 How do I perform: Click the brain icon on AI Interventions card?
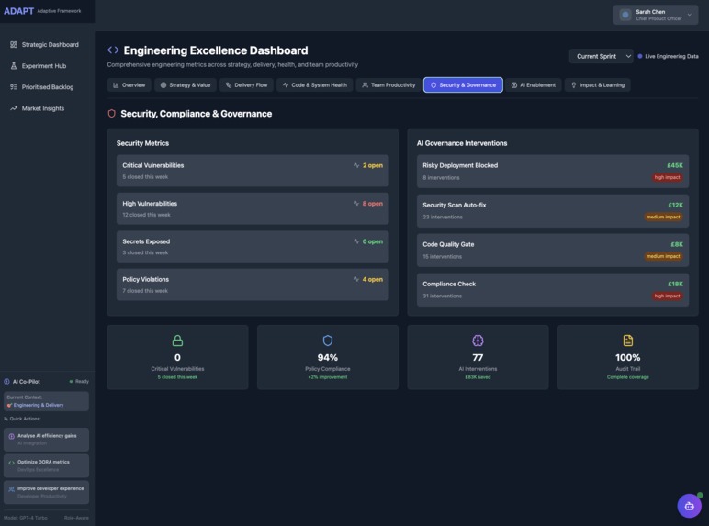click(x=478, y=341)
